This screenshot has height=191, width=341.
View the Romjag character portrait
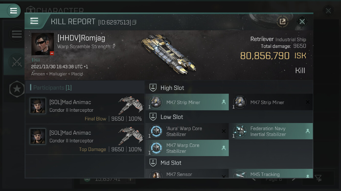[43, 44]
